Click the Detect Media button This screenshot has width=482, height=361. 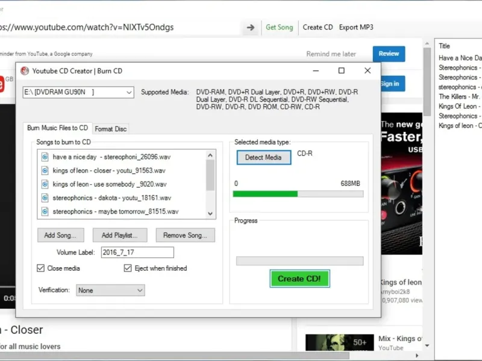[263, 158]
